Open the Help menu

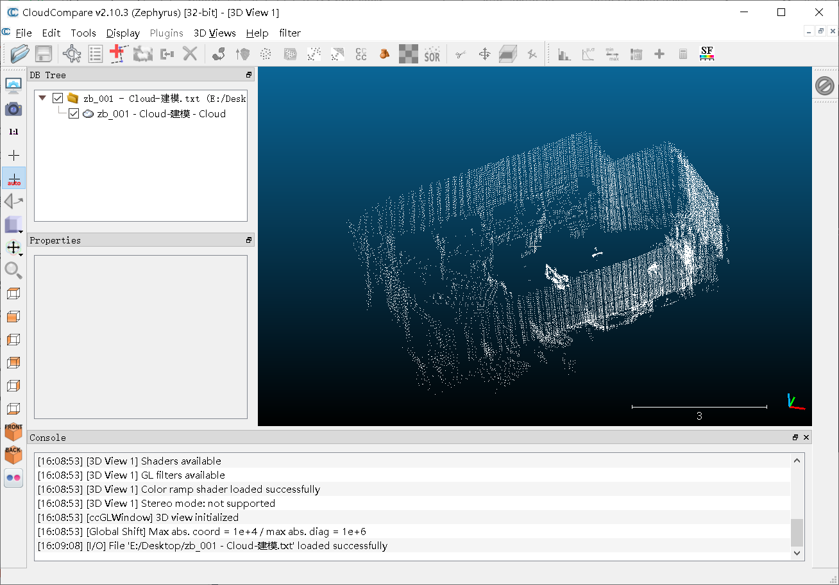pos(257,33)
